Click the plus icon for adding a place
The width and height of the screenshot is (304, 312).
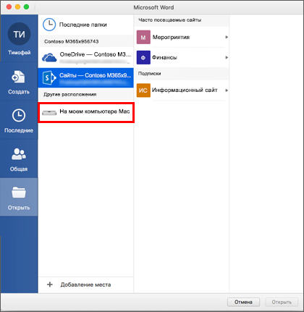pyautogui.click(x=50, y=284)
